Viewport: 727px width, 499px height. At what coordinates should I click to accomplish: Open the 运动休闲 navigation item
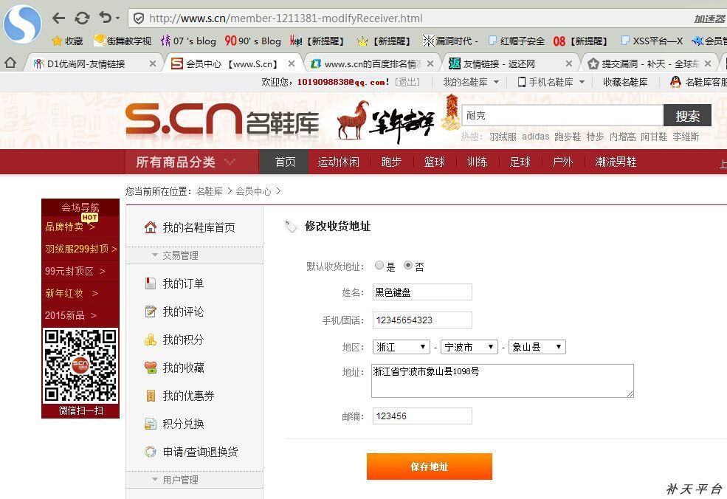(338, 162)
